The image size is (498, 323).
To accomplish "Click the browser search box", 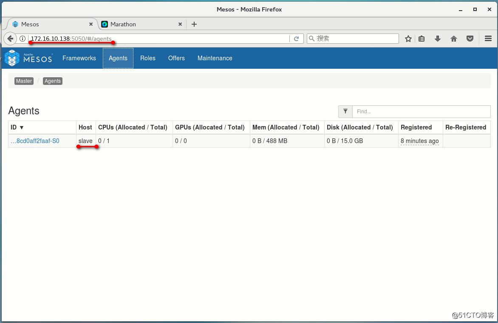I will click(x=353, y=38).
